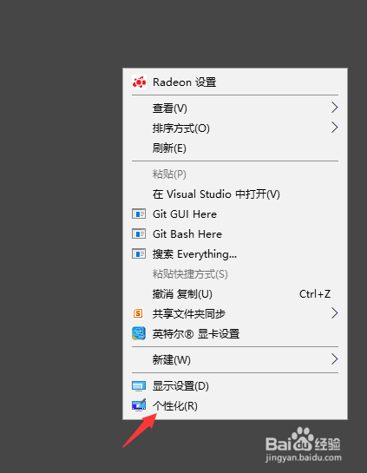Choose 搜索 Everything... entry

tap(235, 253)
